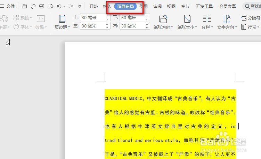Viewport: 261px width, 159px height.
Task: Open the 文件 menu
Action: point(10,6)
